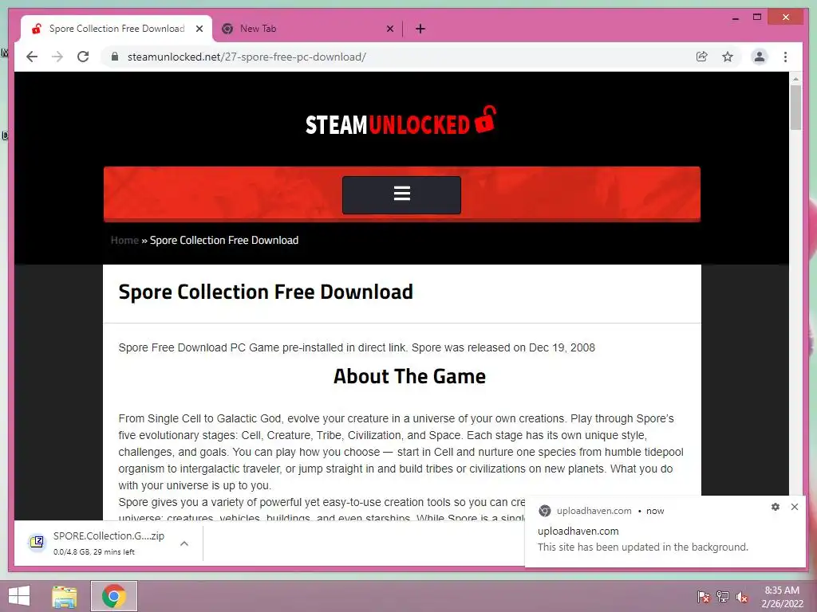
Task: Open the taskbar clock showing 8:35 AM
Action: point(782,597)
